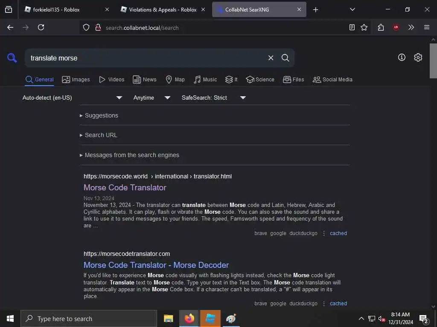Screen dimensions: 437x327
Task: Expand Messages from the search engines
Action: pos(129,155)
